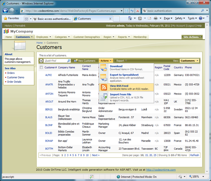Select Import From File menu entry
Viewport: 211px width, 181px height.
[126, 97]
